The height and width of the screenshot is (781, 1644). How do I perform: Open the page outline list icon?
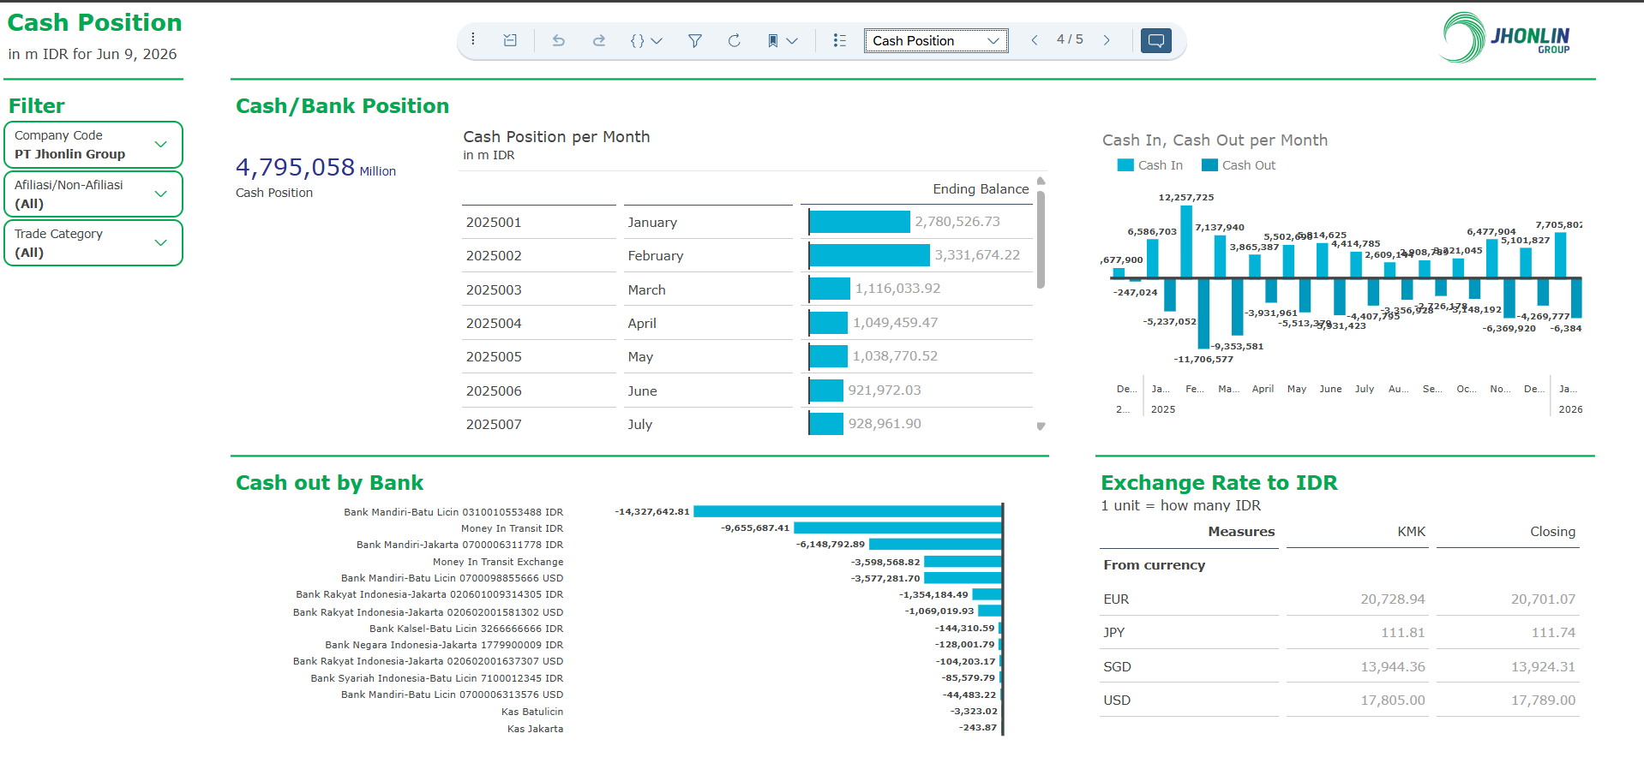(x=840, y=40)
